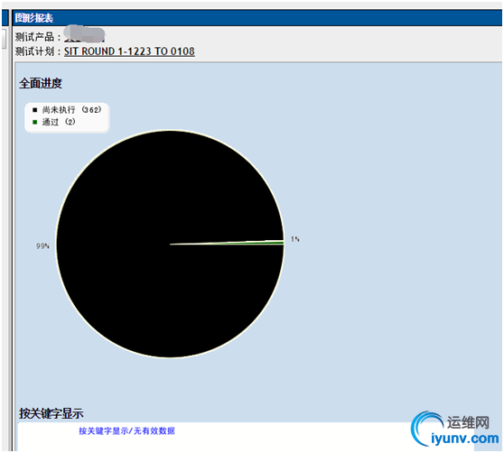Open the SIT ROUND 1-1223 TO 0108 link
Screen dimensions: 504x453
[129, 51]
